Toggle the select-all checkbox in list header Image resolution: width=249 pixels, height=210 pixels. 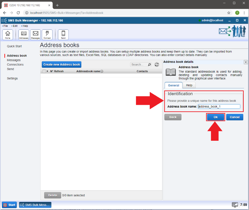pos(44,71)
